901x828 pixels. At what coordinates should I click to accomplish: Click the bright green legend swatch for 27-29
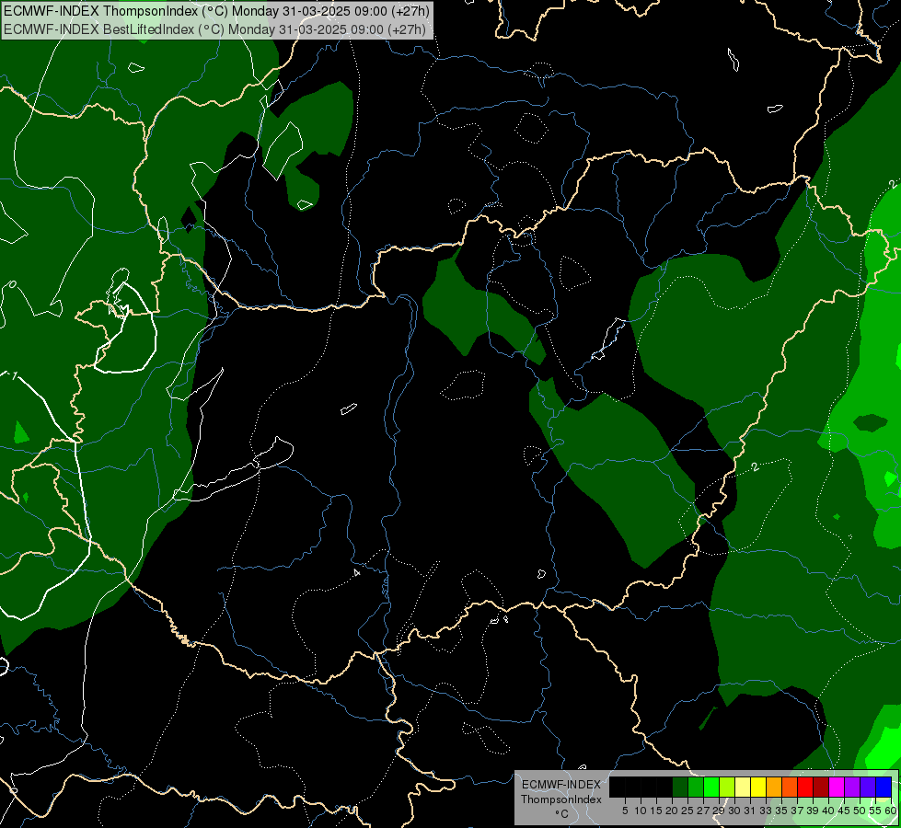[x=711, y=787]
